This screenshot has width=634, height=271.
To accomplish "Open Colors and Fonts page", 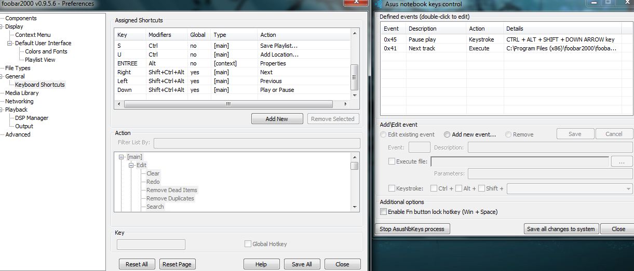I will [46, 51].
